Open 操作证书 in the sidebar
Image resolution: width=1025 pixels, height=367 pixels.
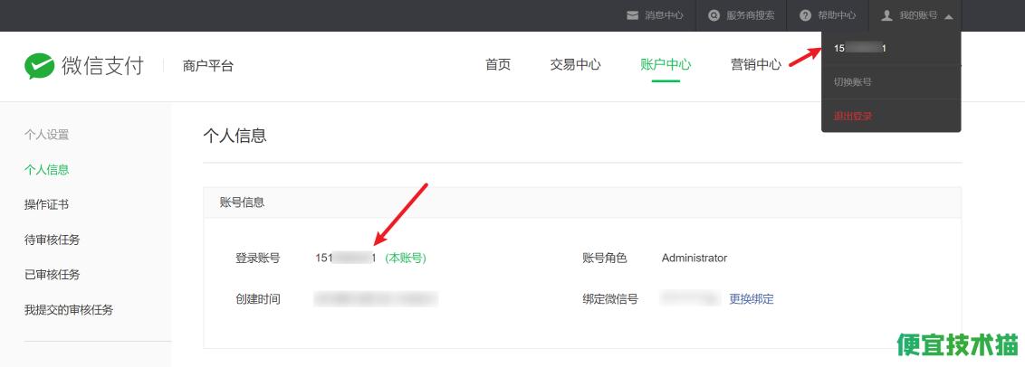point(46,205)
